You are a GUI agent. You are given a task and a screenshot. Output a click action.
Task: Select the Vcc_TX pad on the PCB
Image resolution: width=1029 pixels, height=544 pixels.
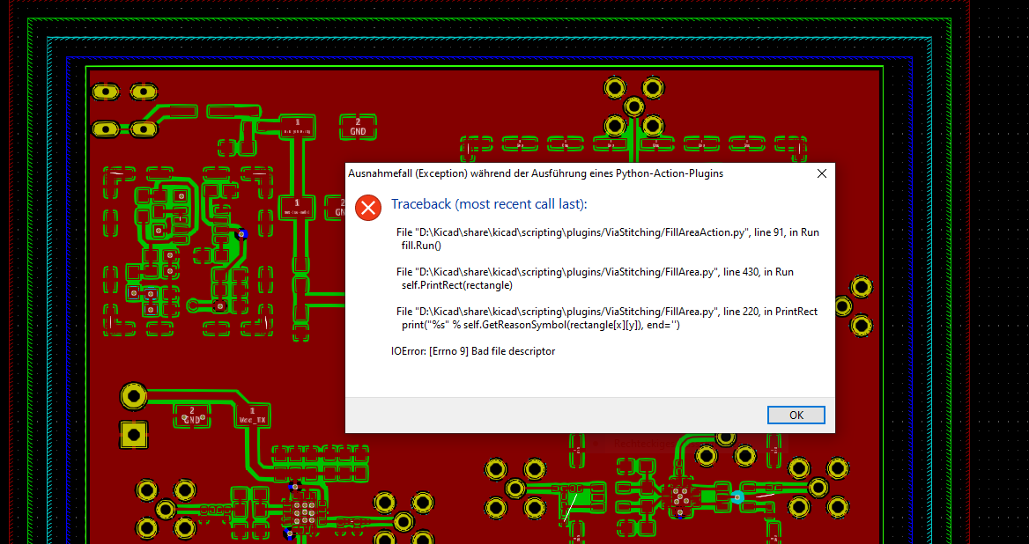253,415
